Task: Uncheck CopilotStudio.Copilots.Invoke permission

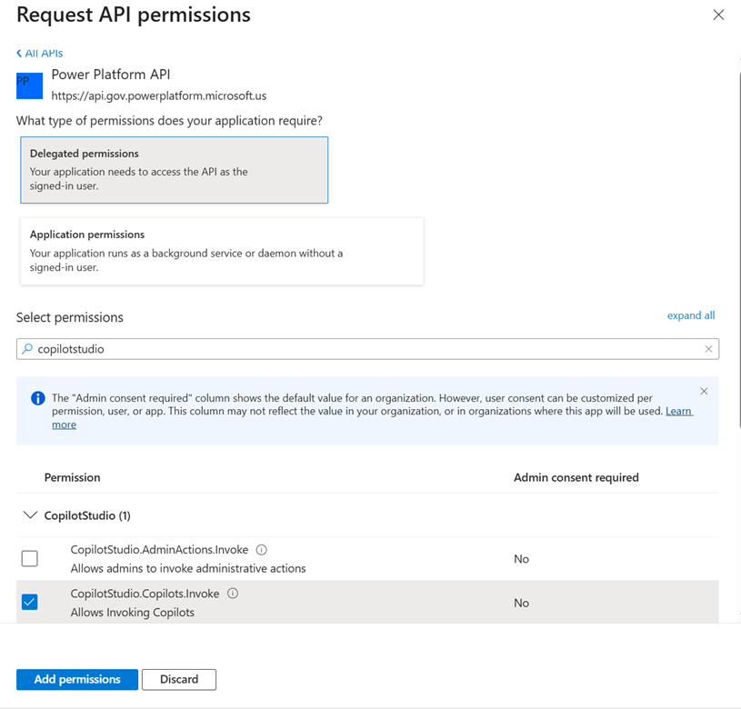Action: [x=30, y=602]
